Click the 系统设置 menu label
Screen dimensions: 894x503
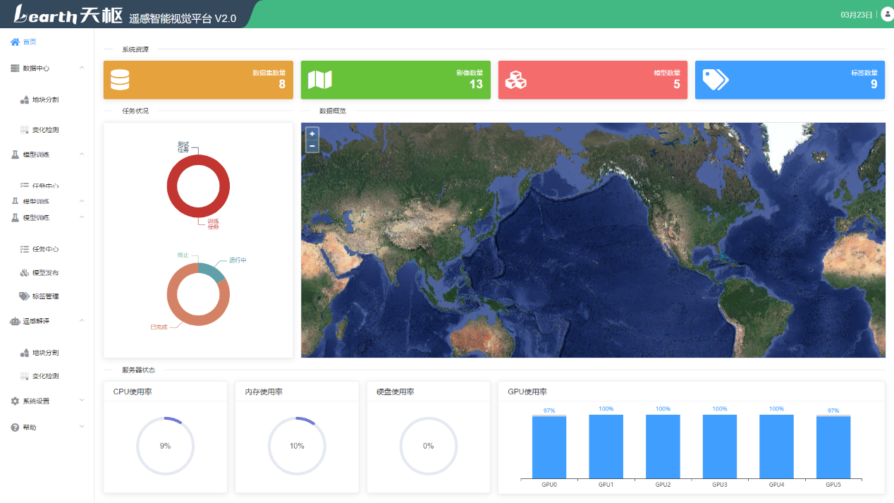[36, 401]
